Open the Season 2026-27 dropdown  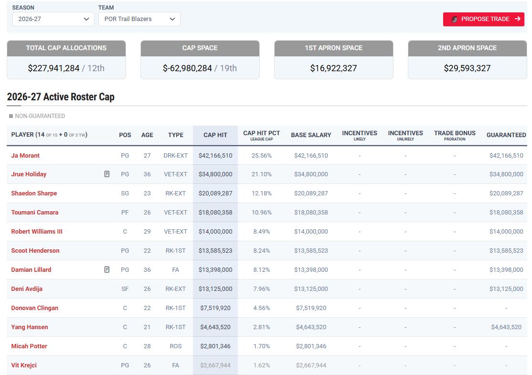click(53, 19)
